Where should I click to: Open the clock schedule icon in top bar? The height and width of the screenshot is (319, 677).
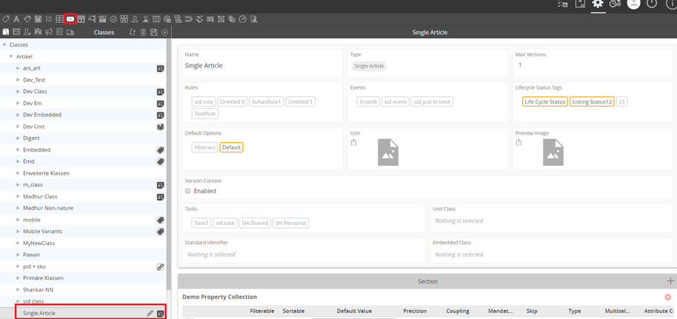pos(615,4)
